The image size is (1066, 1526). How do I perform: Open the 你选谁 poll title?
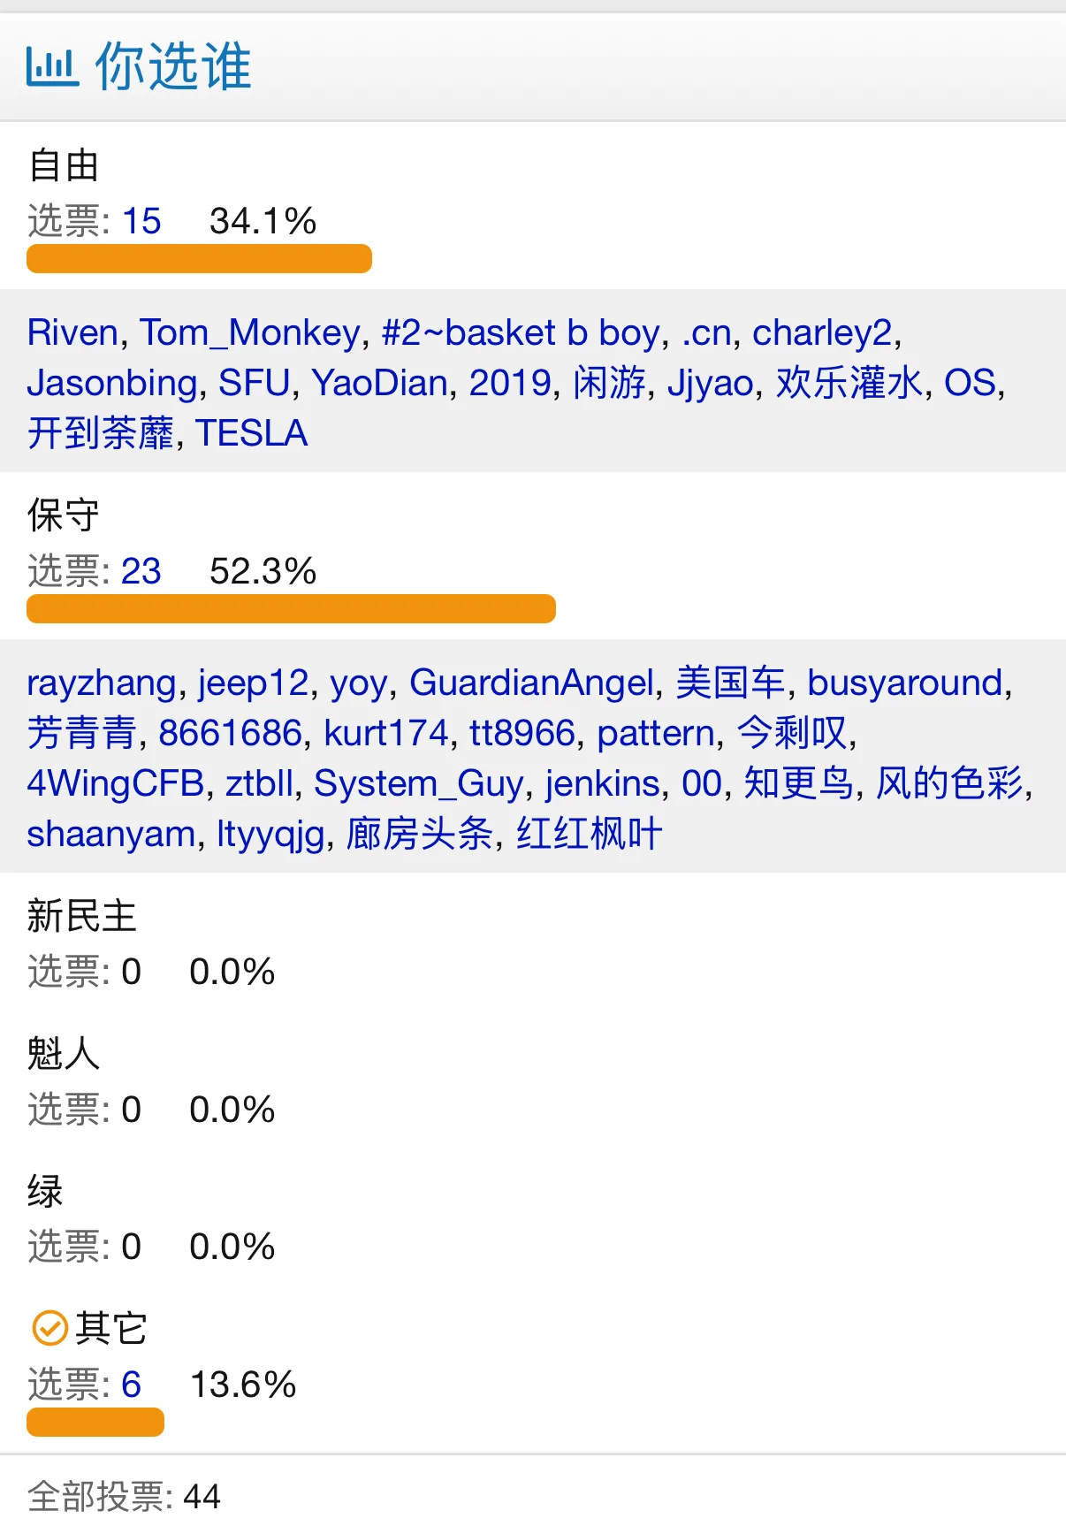tap(173, 67)
